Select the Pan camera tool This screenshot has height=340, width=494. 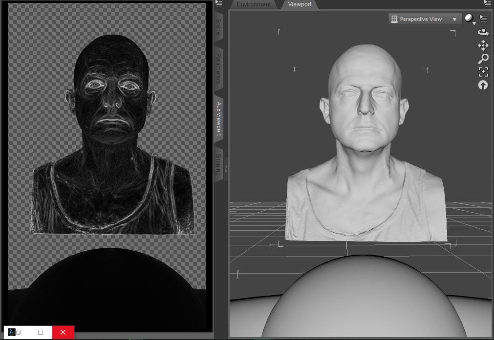(x=483, y=45)
